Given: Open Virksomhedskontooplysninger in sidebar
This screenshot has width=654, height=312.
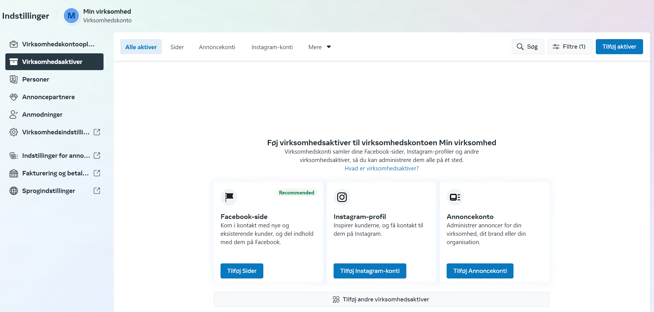Looking at the screenshot, I should [x=54, y=44].
